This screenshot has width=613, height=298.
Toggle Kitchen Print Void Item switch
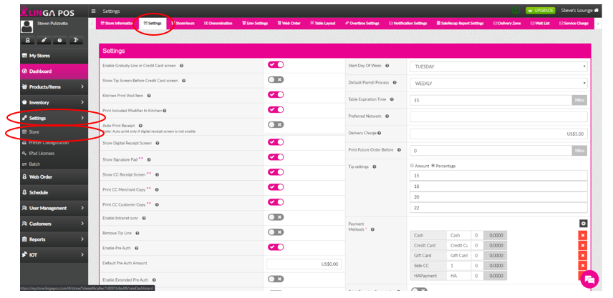pos(276,94)
